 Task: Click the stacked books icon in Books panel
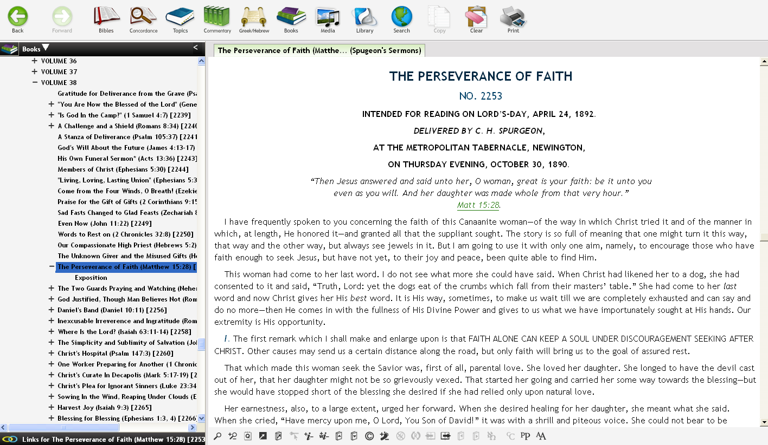point(9,49)
